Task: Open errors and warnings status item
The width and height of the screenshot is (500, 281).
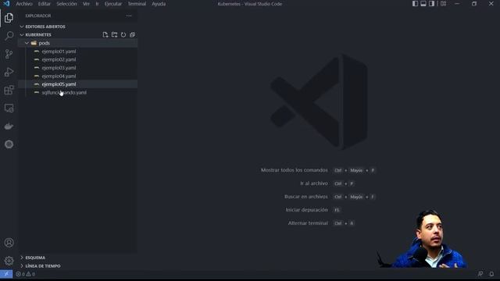Action: 26,274
